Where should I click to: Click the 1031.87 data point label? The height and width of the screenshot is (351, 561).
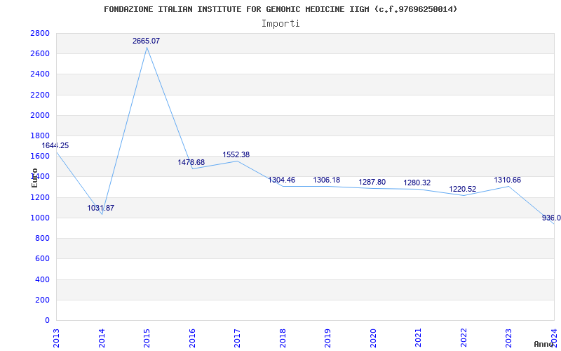[101, 208]
